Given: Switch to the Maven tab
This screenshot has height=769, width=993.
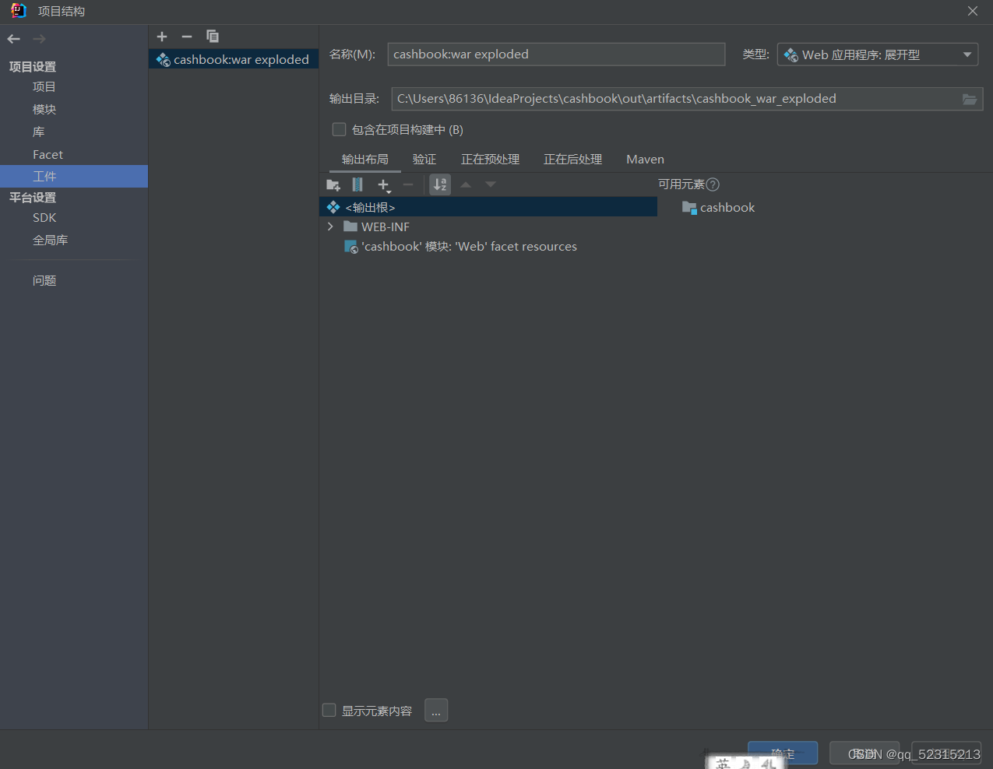Looking at the screenshot, I should 644,159.
